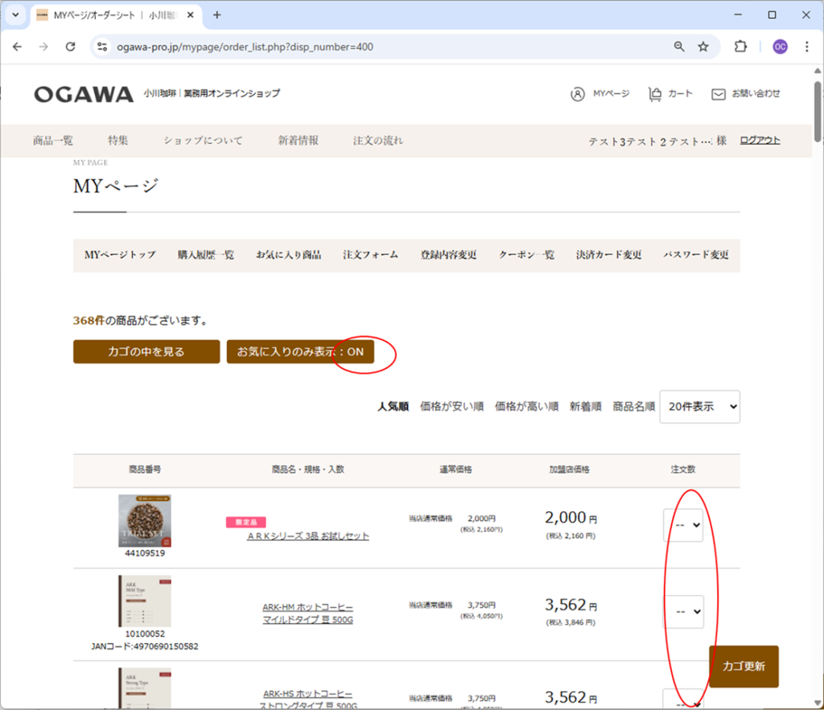Open the カート shopping cart icon

click(655, 94)
